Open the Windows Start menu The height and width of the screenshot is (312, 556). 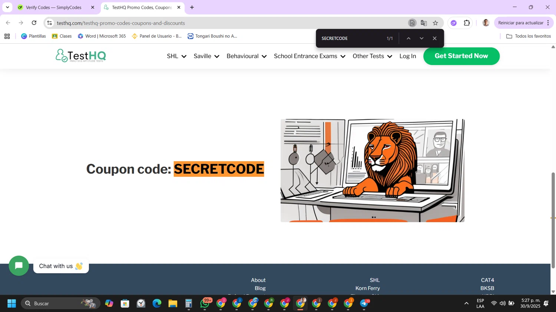click(x=11, y=303)
